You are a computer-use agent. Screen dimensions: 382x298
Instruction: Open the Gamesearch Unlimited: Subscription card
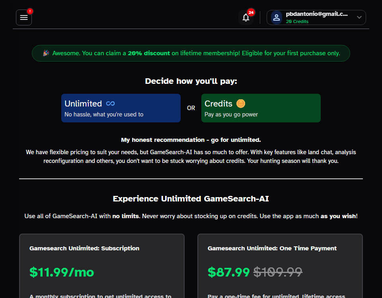(x=102, y=266)
